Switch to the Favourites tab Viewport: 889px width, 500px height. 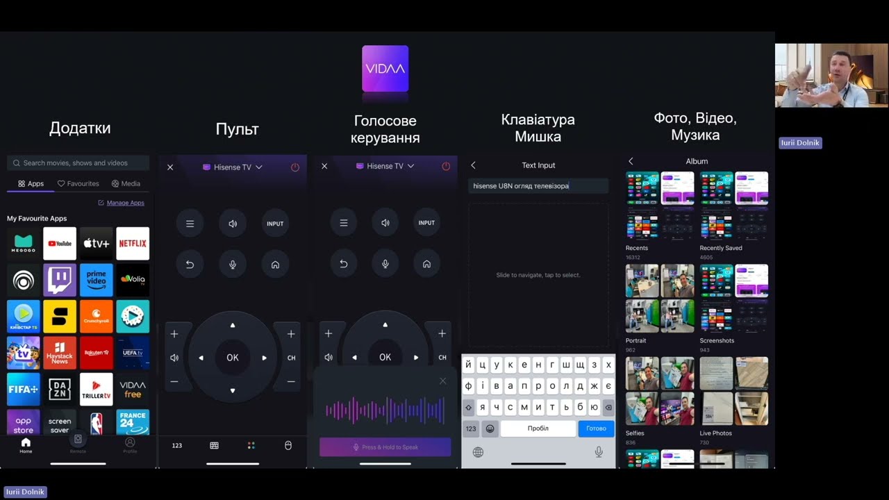click(x=78, y=184)
